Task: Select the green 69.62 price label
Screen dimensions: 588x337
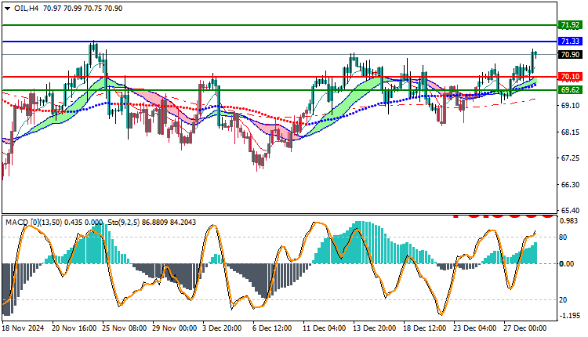Action: pos(570,90)
